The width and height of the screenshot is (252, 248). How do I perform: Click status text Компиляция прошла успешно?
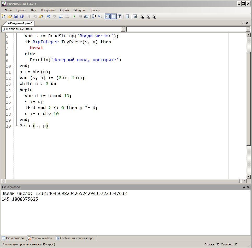[x=28, y=244]
